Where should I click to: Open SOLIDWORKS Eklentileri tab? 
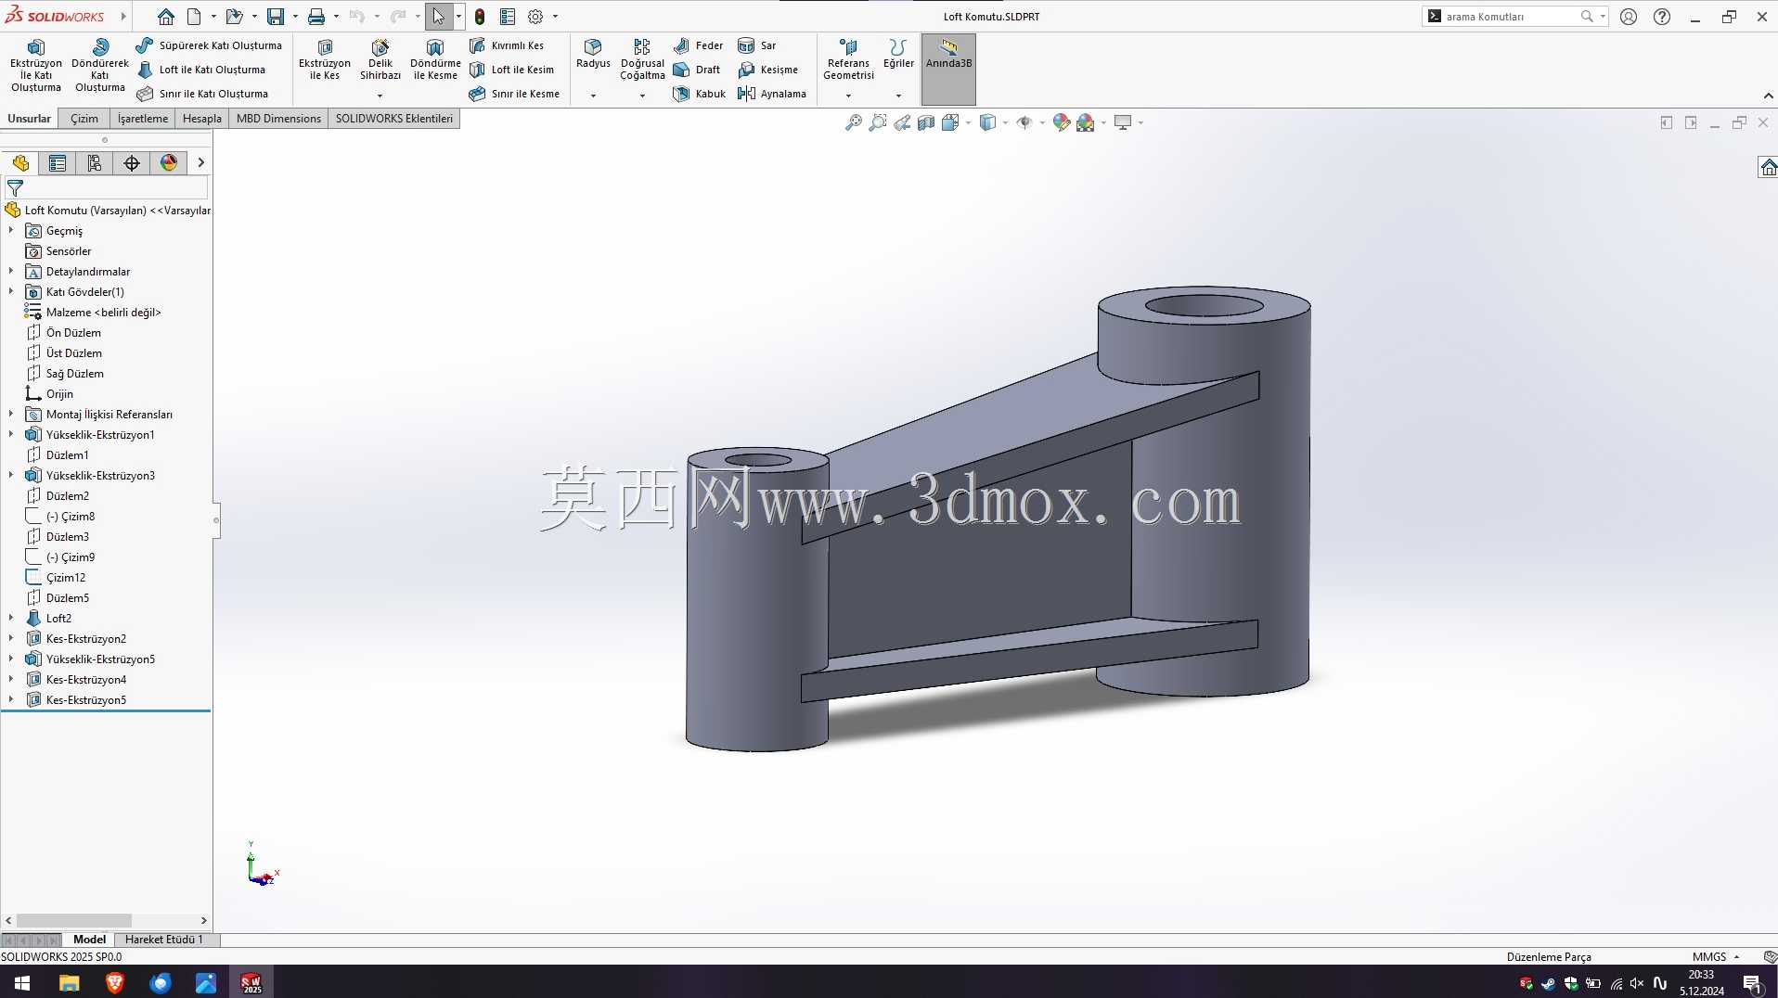[394, 119]
